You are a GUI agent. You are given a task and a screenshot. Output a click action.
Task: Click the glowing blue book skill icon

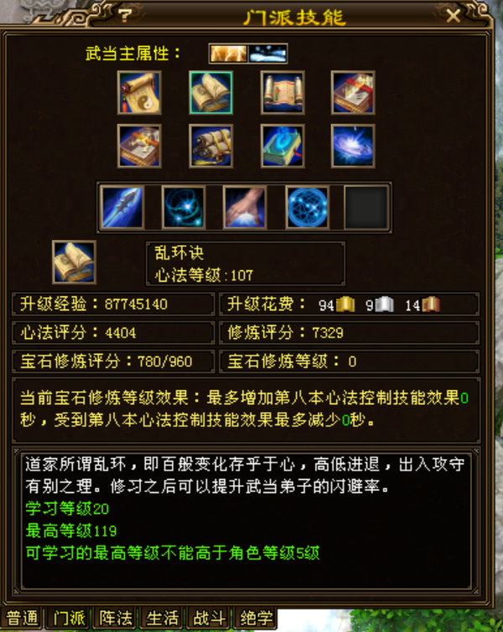tap(283, 146)
